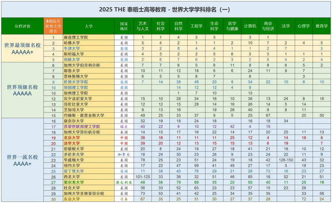Screen dimensions: 332x203
Task: Click the 大学 column header
Action: [89, 26]
